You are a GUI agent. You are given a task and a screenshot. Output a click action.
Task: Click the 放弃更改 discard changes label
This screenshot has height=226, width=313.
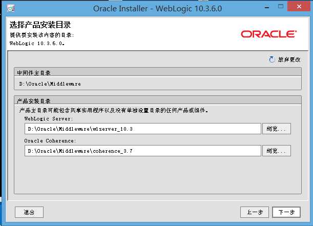point(289,59)
